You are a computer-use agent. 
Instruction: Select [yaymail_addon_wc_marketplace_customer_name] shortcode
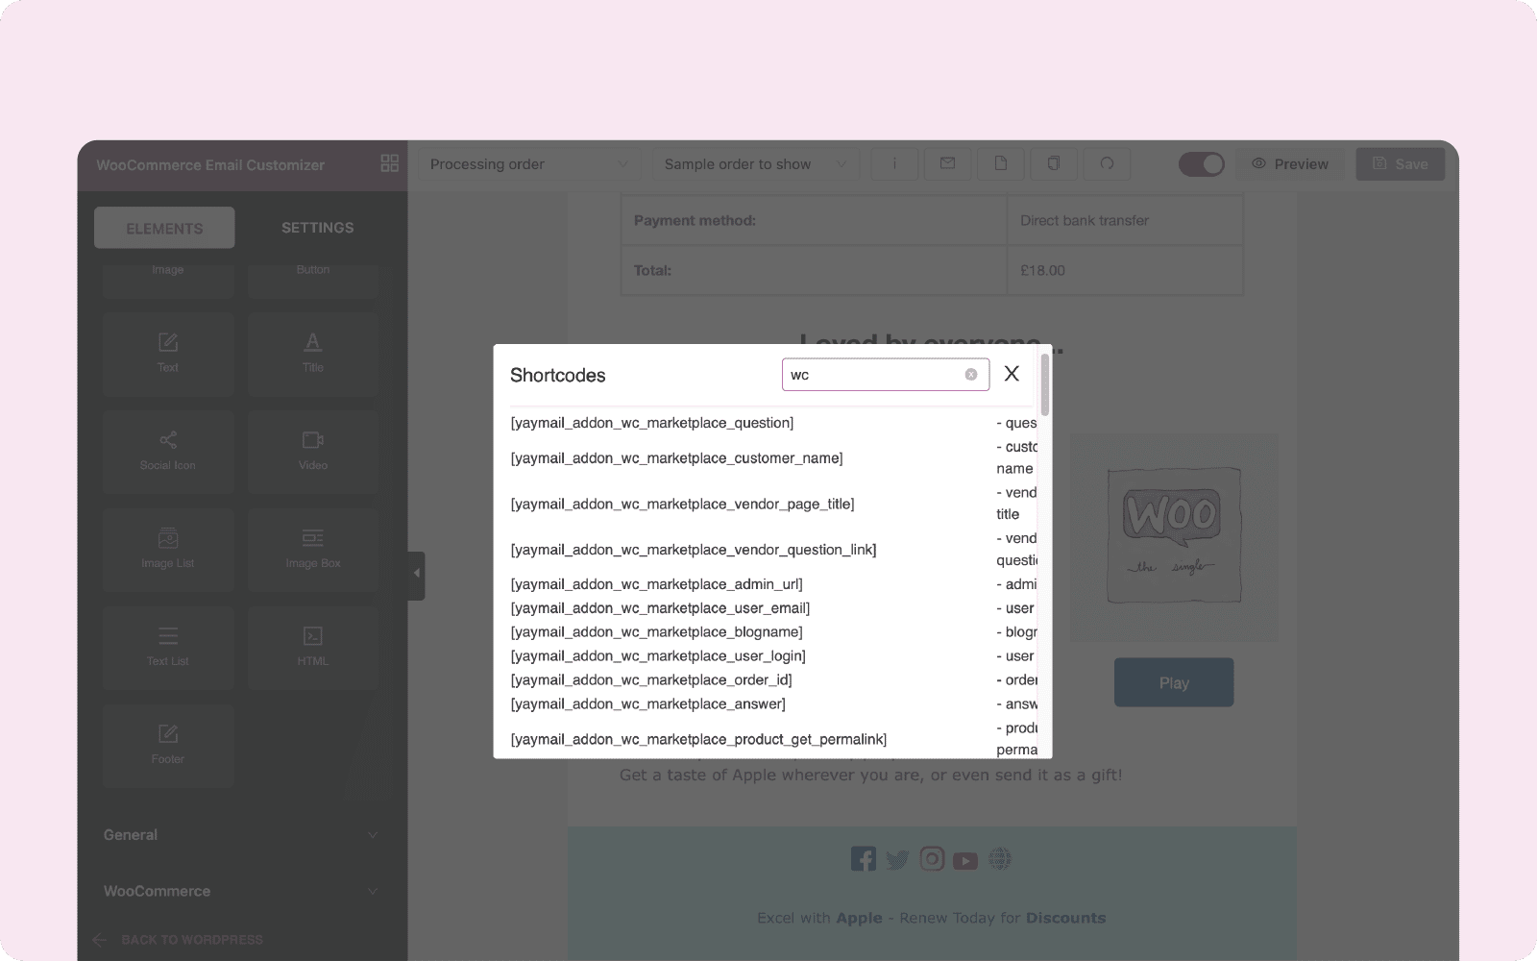(677, 458)
